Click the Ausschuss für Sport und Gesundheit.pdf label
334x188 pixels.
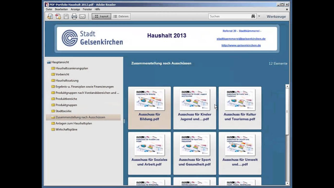[x=195, y=162]
